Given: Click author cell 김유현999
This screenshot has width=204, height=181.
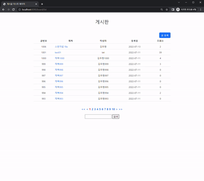Looking at the screenshot, I should 103,64.
